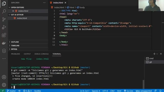
Task: Expand the Timeline section
Action: tap(28, 45)
